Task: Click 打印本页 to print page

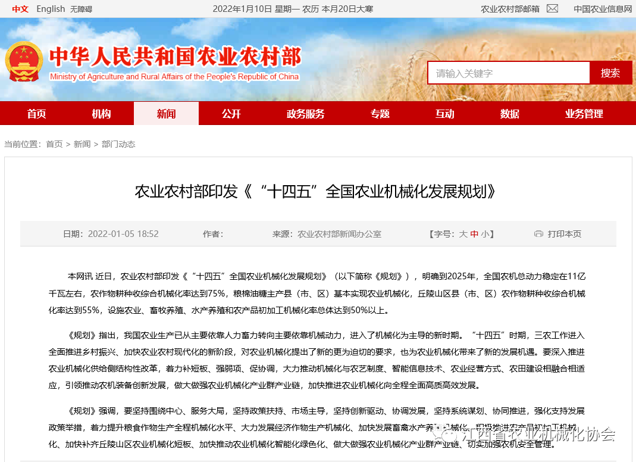Action: click(x=564, y=234)
